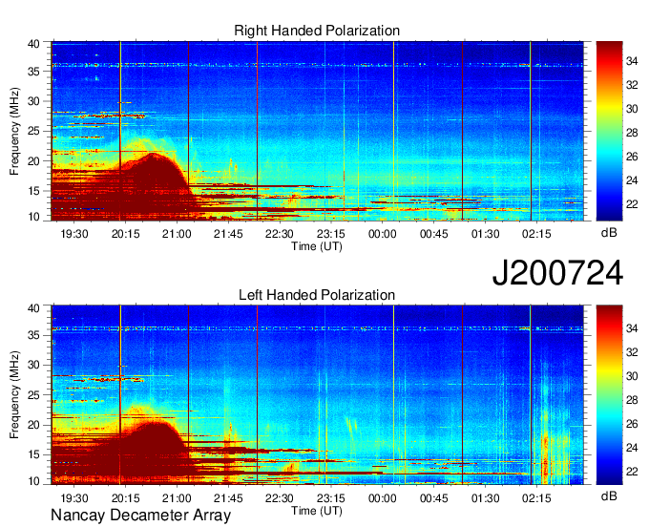This screenshot has width=649, height=527.
Task: Click the 26 label on the right-handed color bar
Action: pos(632,157)
